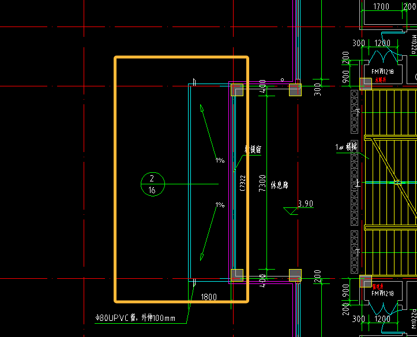417x337 pixels.
Task: Select the 7300 vertical dimension text
Action: point(262,183)
